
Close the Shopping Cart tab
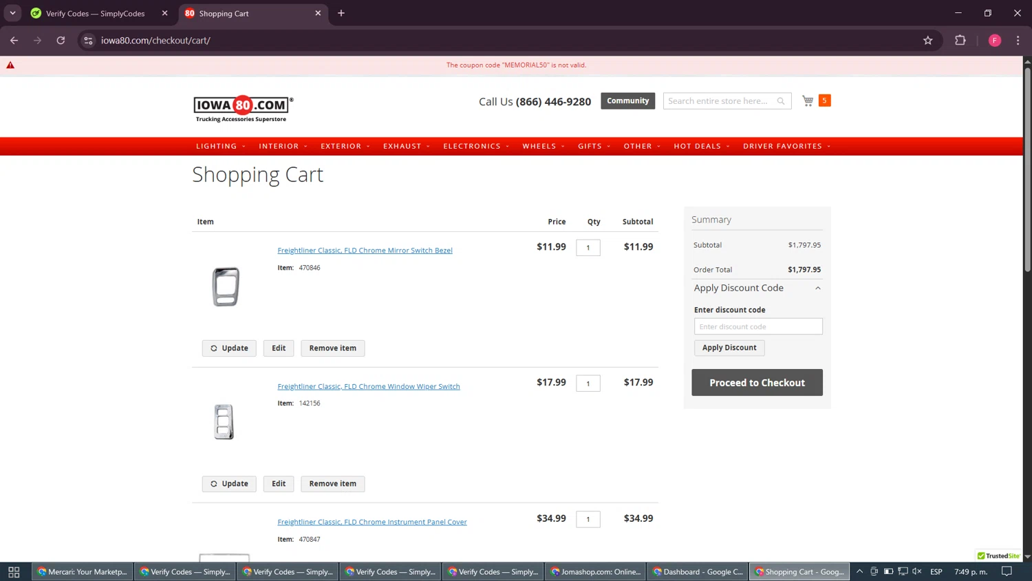pos(318,13)
